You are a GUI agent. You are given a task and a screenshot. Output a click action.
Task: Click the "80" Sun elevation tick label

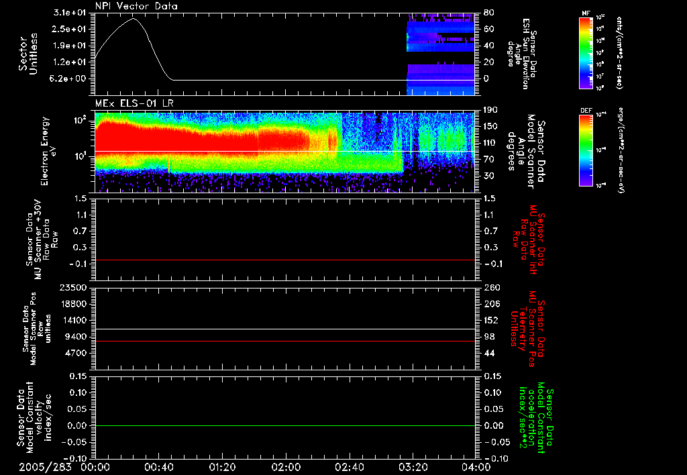488,13
